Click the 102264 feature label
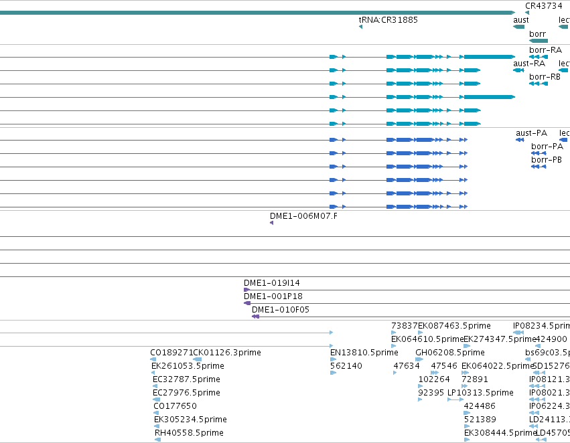The image size is (570, 443). pos(434,379)
